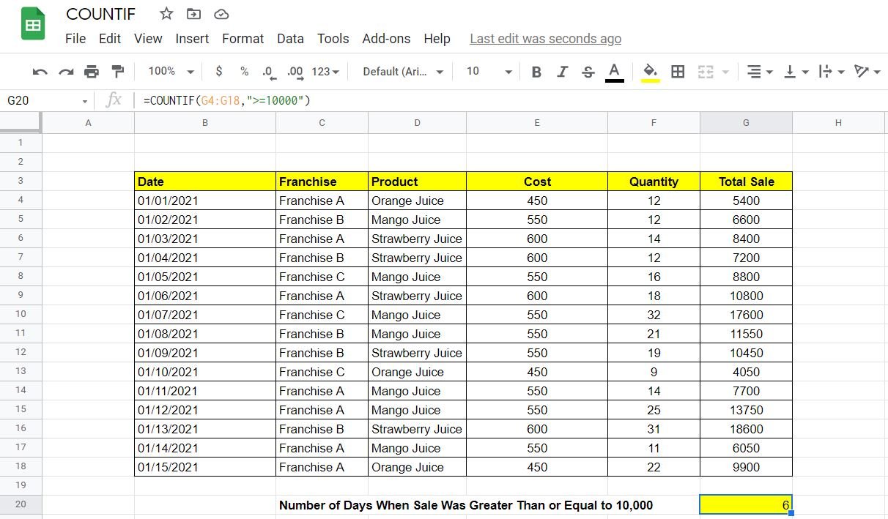Viewport: 888px width, 519px height.
Task: Toggle bold formatting
Action: pos(536,72)
